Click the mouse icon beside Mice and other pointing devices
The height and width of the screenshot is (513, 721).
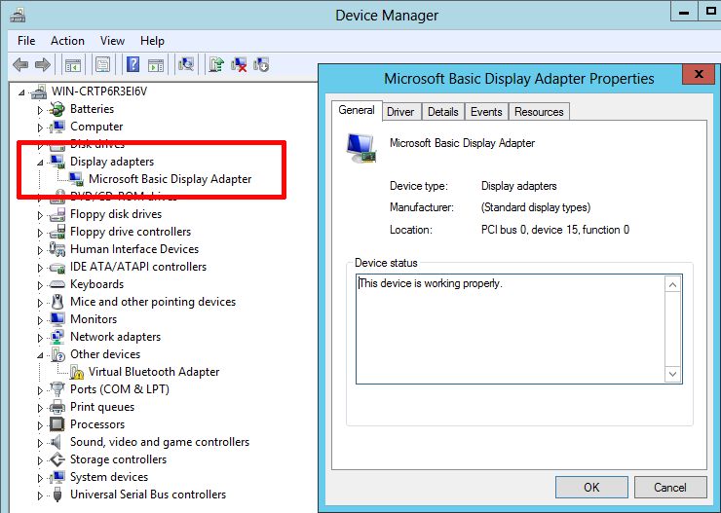tap(57, 302)
